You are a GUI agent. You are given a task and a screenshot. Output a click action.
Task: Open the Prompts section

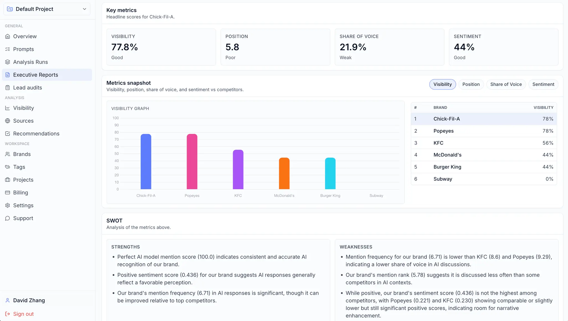coord(24,49)
